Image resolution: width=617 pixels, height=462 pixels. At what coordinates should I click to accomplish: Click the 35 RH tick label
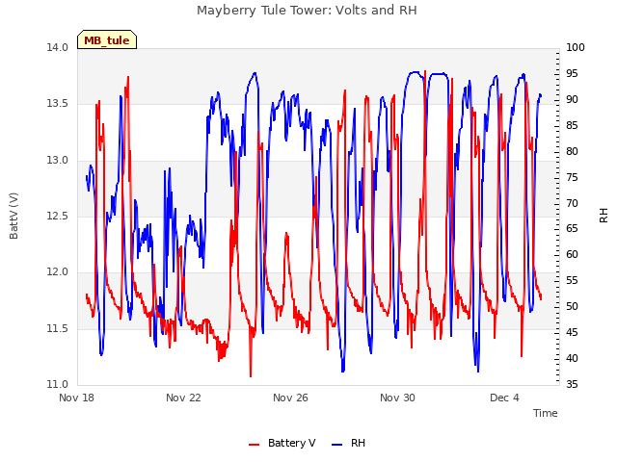(x=572, y=384)
